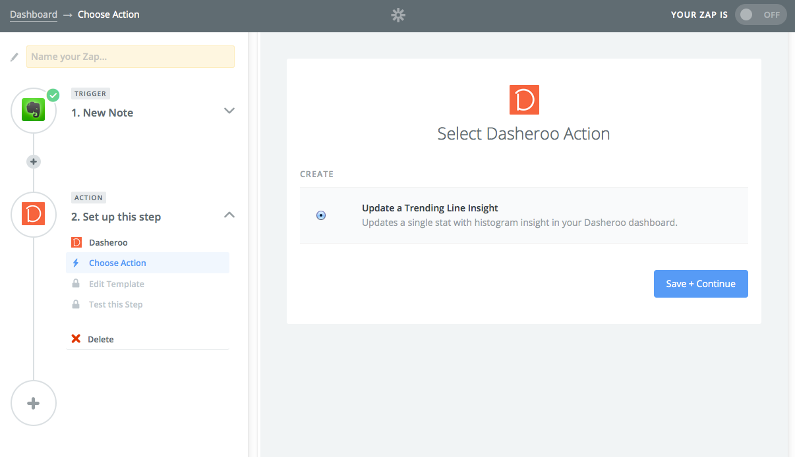The image size is (795, 457).
Task: Collapse the Set up this step chevron
Action: [x=229, y=215]
